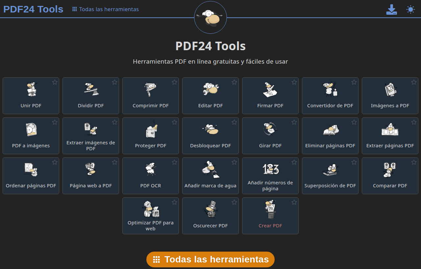Open the PDF a imágenes icon
Viewport: 421px width, 269px height.
point(31,129)
